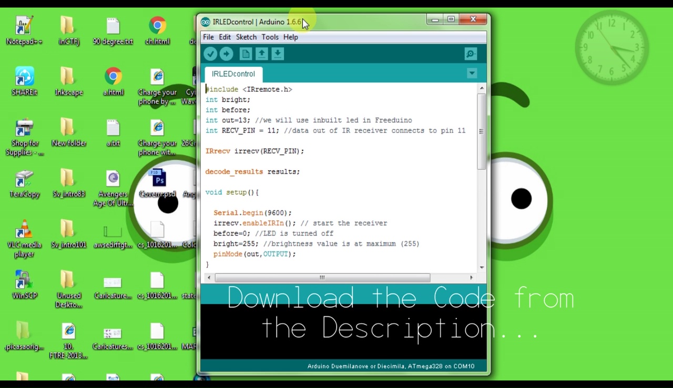The width and height of the screenshot is (673, 388).
Task: Click the Open sketch up-arrow icon
Action: coord(262,54)
